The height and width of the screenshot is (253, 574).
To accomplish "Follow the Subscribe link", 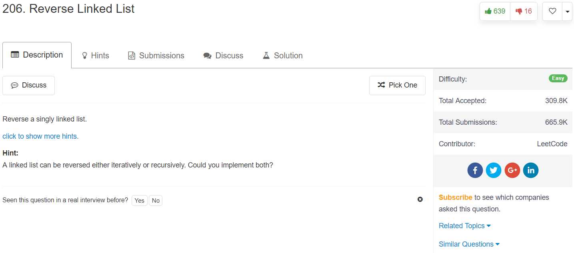I will (x=456, y=197).
